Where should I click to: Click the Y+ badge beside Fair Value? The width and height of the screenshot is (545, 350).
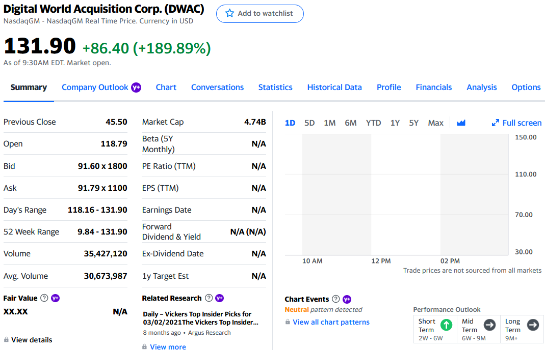[x=55, y=298]
